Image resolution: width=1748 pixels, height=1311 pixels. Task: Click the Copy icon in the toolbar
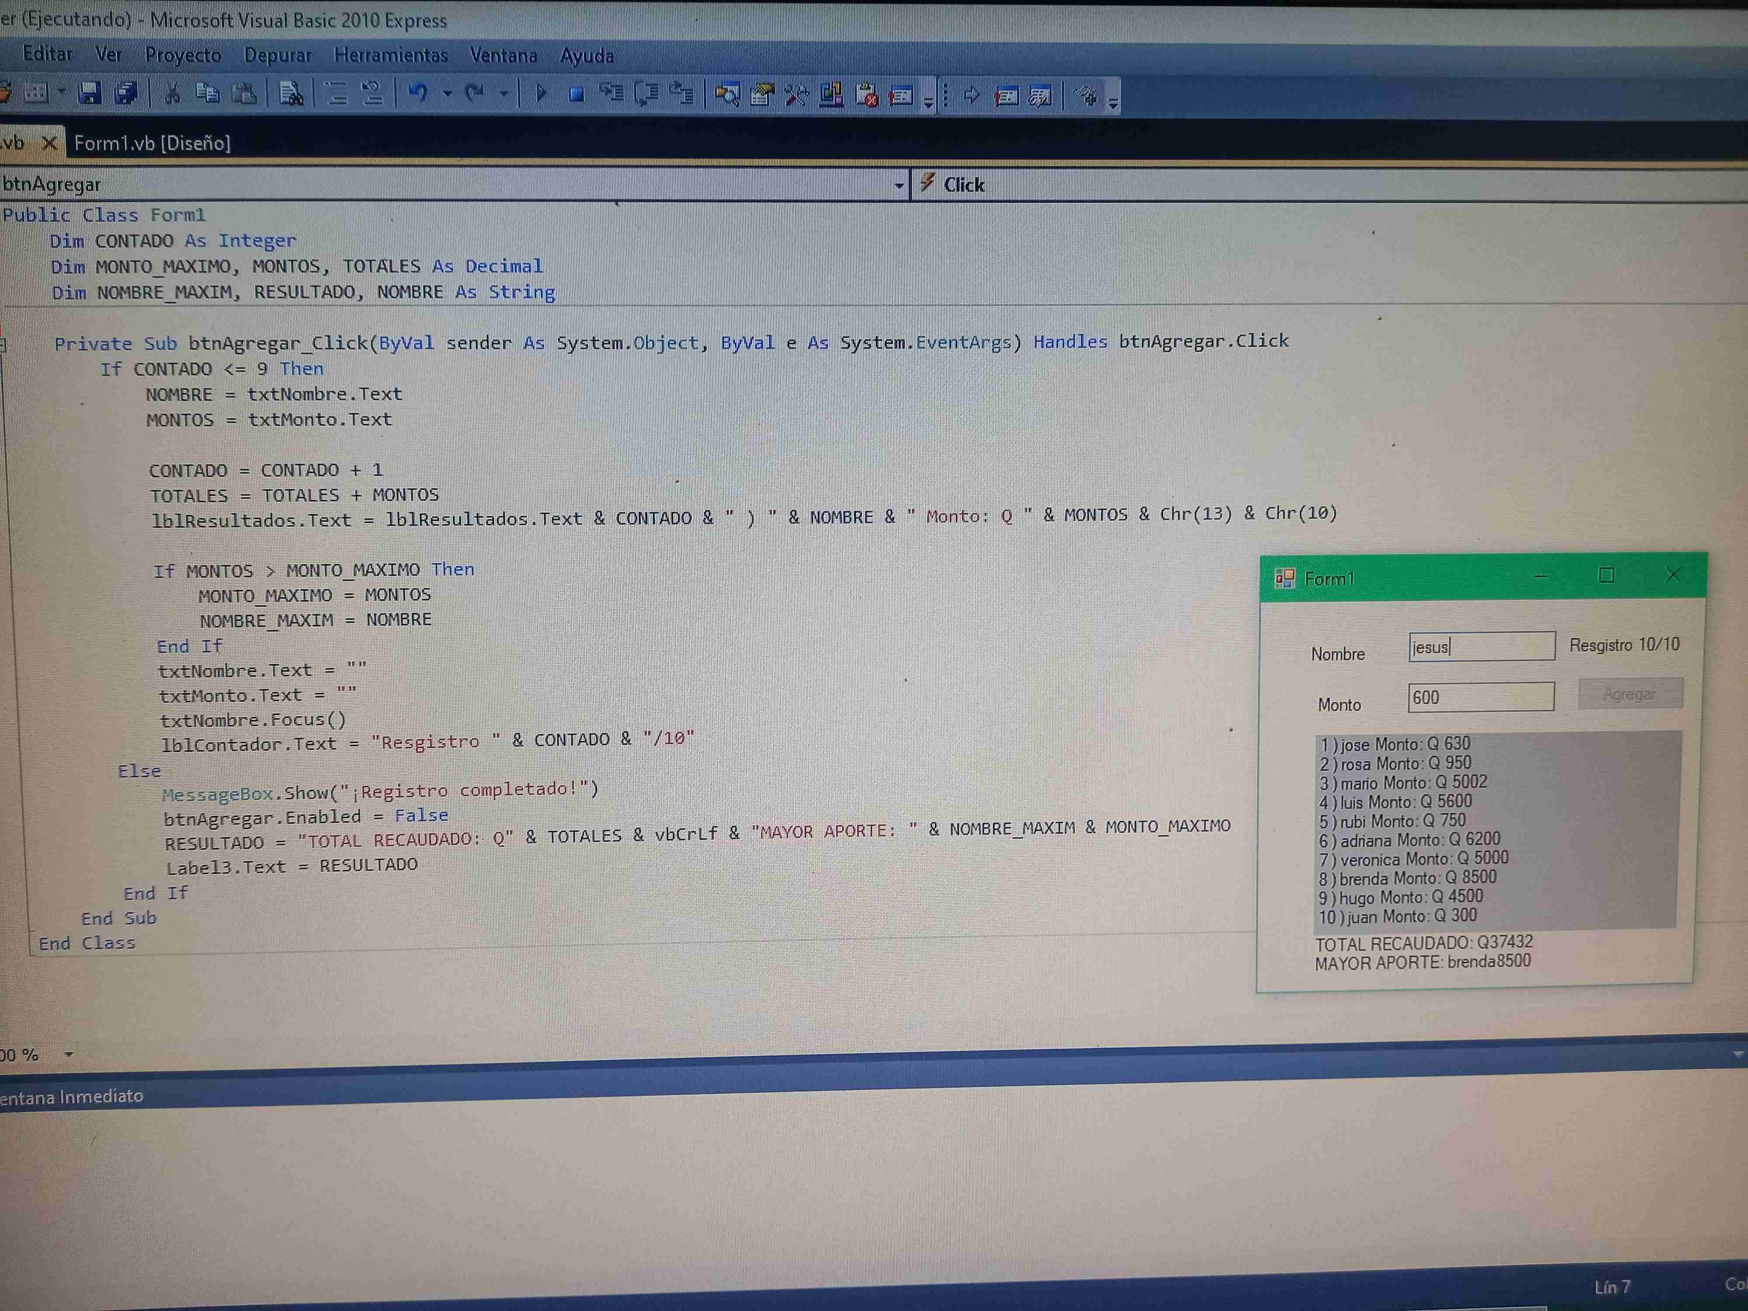pos(207,93)
